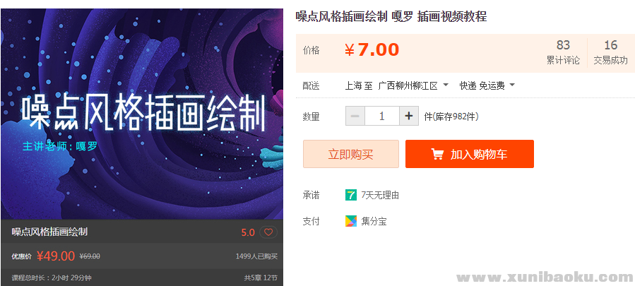635x286 pixels.
Task: Decrease quantity with minus button
Action: [355, 116]
